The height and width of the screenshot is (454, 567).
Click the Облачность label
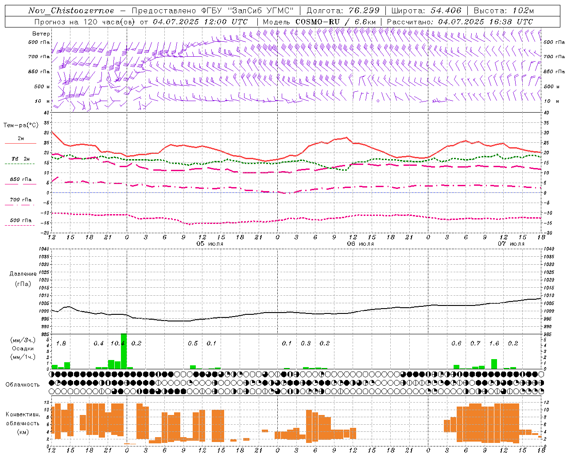pos(23,384)
